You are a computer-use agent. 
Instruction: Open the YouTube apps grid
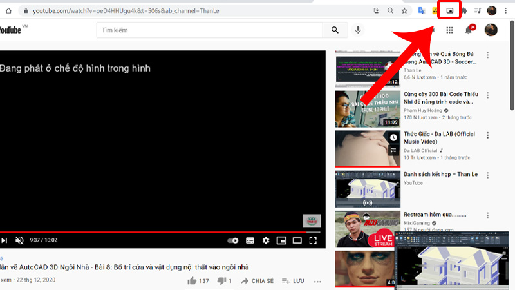[x=449, y=30]
